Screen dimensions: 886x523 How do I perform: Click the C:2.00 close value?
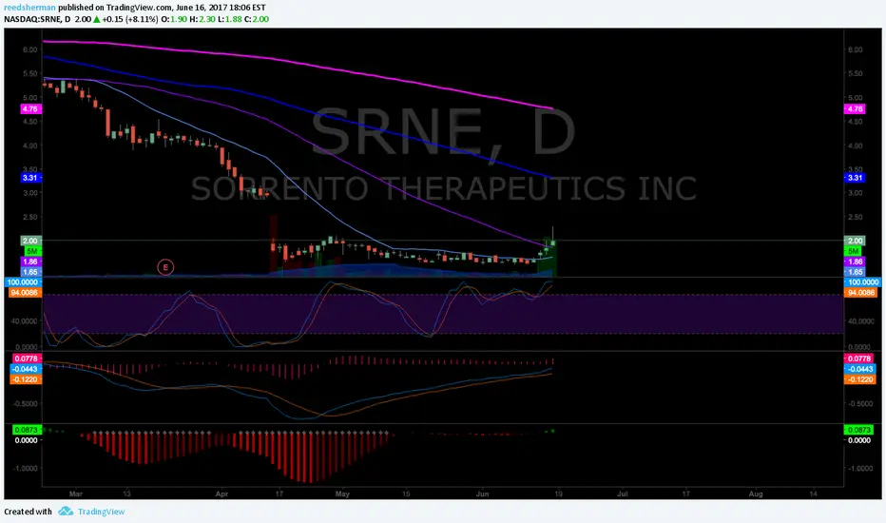(257, 19)
